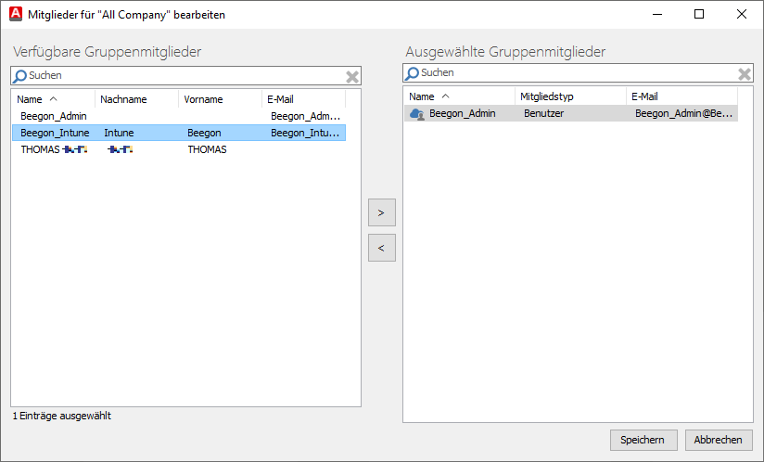Remove member with the < button
The height and width of the screenshot is (462, 764).
(x=381, y=248)
